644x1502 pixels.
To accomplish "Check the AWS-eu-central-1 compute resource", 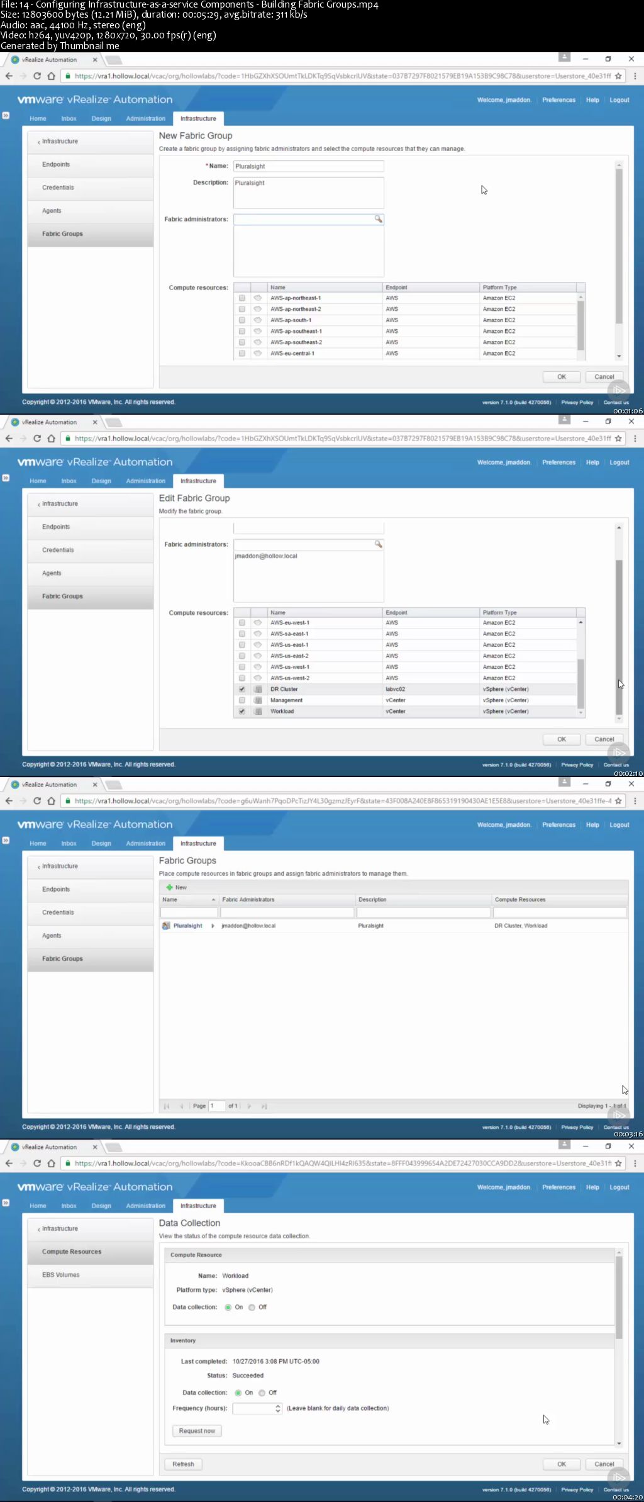I will tap(242, 354).
